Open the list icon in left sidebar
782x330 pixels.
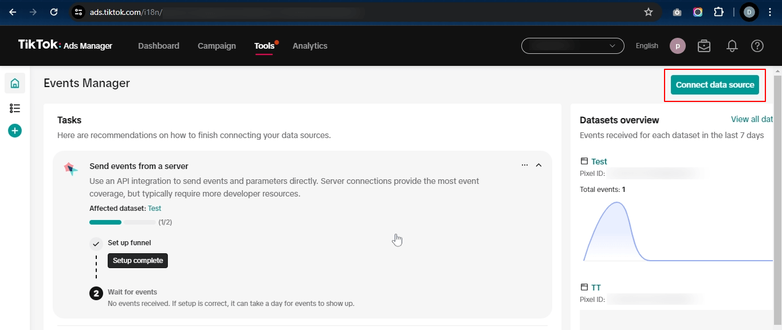click(x=15, y=108)
